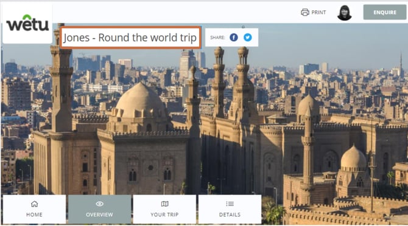This screenshot has height=226, width=408.
Task: Switch to the YOUR TRIP tab
Action: pyautogui.click(x=164, y=209)
